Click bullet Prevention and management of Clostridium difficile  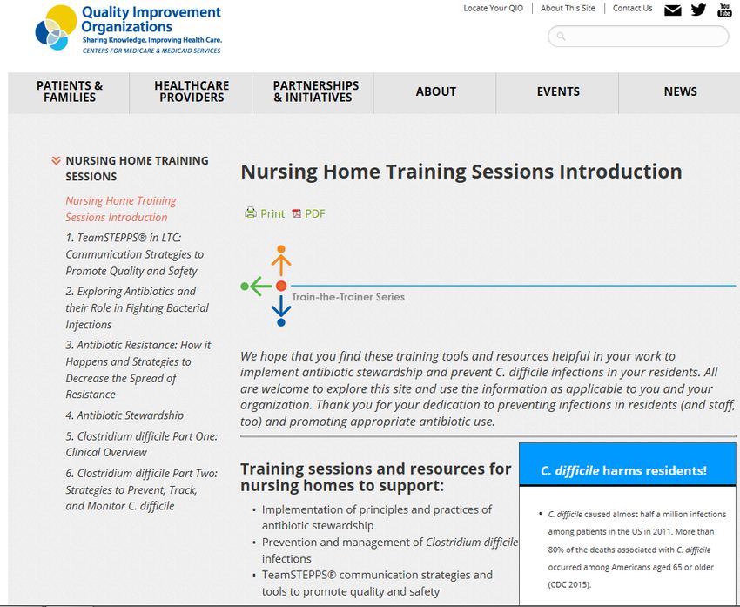tap(390, 550)
